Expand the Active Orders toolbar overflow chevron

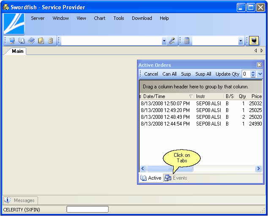pyautogui.click(x=260, y=74)
